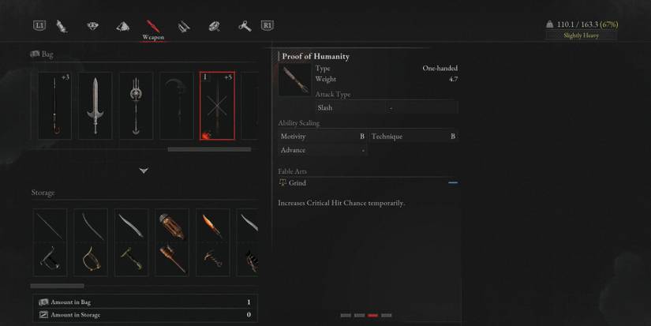Open the defense parts category tab

point(184,27)
